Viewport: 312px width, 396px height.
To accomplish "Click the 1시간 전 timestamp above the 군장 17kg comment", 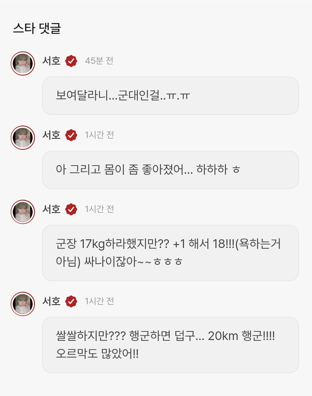I will coord(99,209).
